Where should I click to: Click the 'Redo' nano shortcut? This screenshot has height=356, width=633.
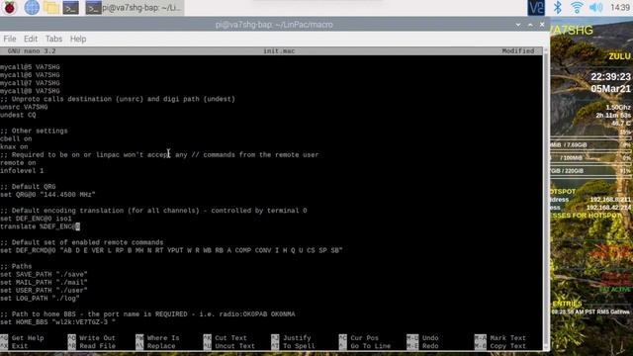(x=422, y=346)
